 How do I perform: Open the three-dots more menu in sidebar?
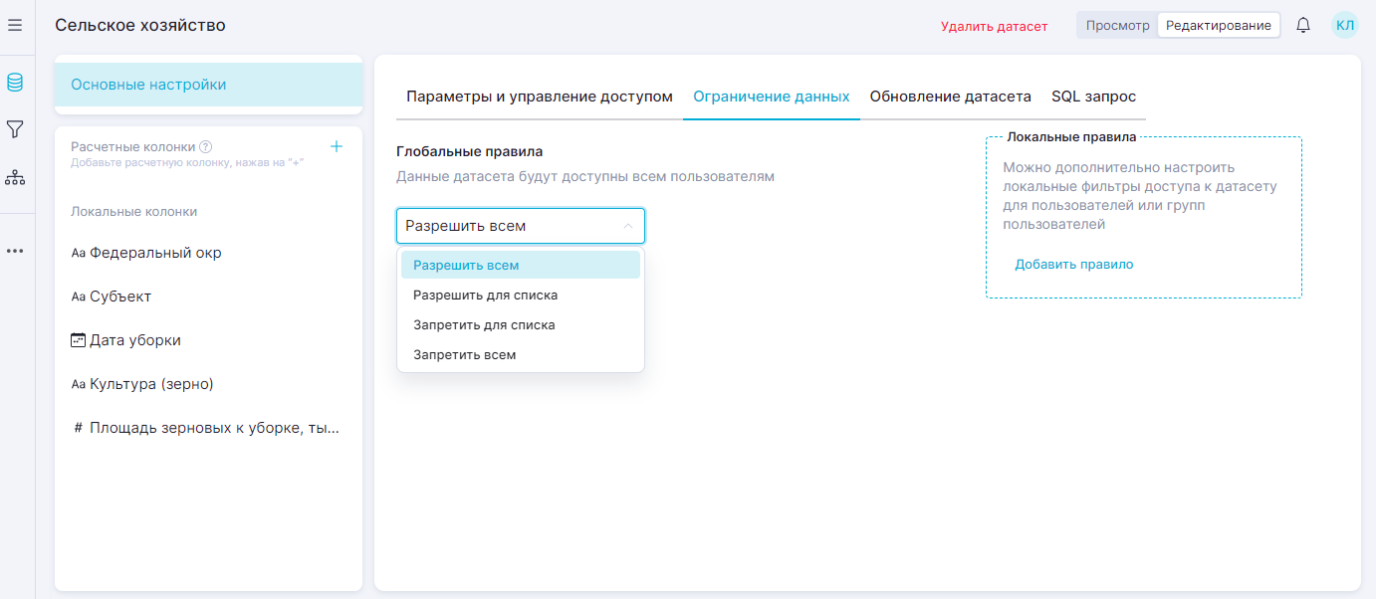click(15, 251)
